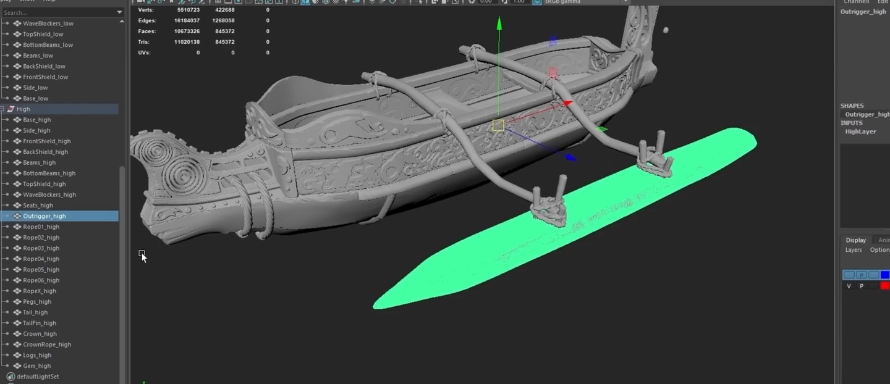Screen dimensions: 890x384
Task: Select Rope06_high in the outliner
Action: [41, 280]
